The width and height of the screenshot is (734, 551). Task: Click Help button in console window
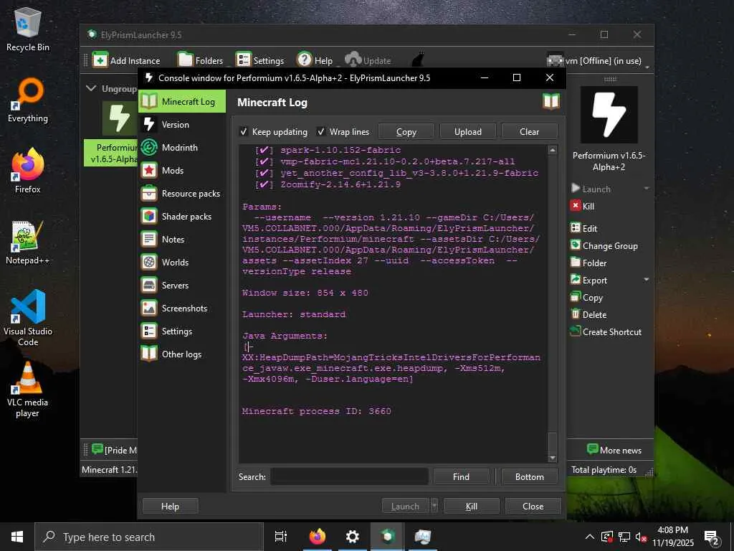tap(170, 506)
